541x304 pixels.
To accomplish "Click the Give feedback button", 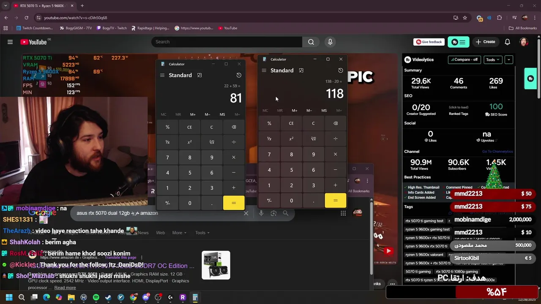I will (x=429, y=42).
